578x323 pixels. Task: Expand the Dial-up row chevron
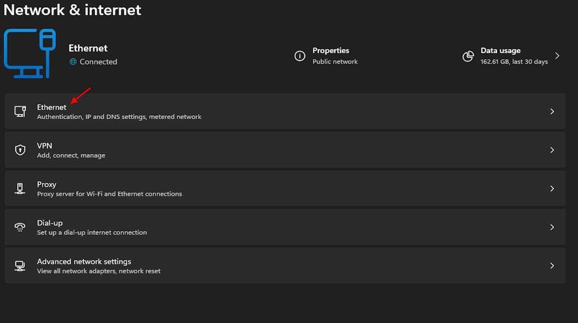click(552, 227)
